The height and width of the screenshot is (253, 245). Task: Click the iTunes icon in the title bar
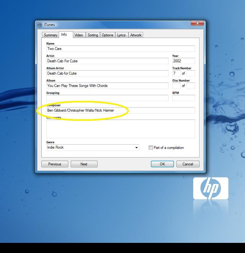tap(40, 25)
